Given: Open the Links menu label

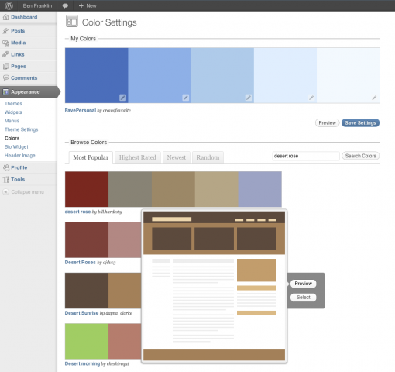Looking at the screenshot, I should 18,54.
